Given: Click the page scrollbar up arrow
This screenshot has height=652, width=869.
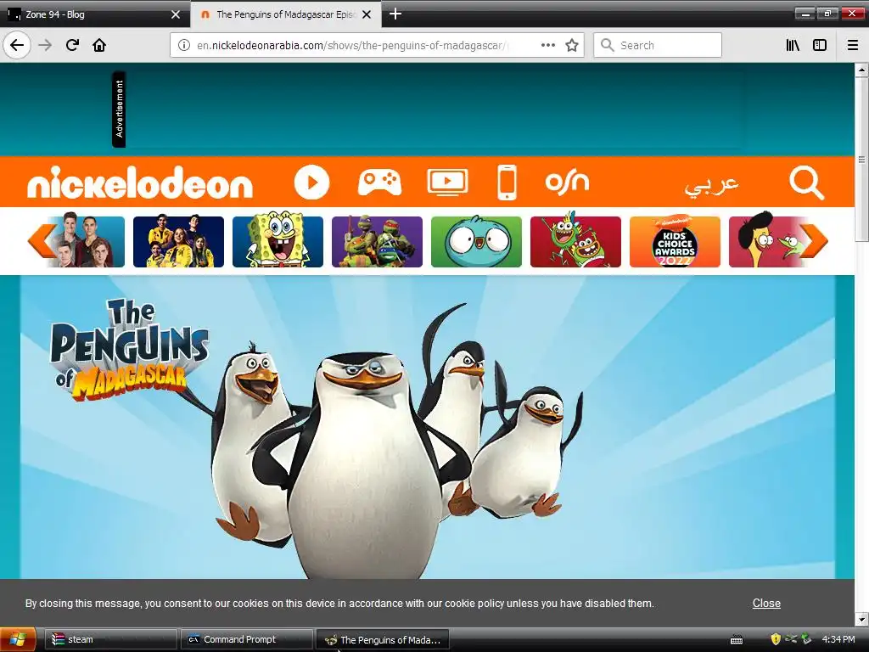Looking at the screenshot, I should [861, 70].
